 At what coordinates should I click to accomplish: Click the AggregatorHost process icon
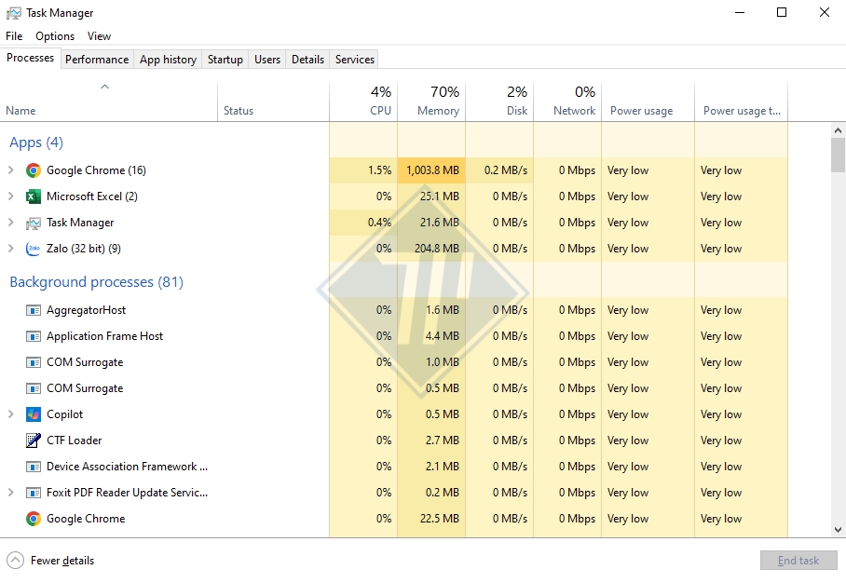point(34,310)
